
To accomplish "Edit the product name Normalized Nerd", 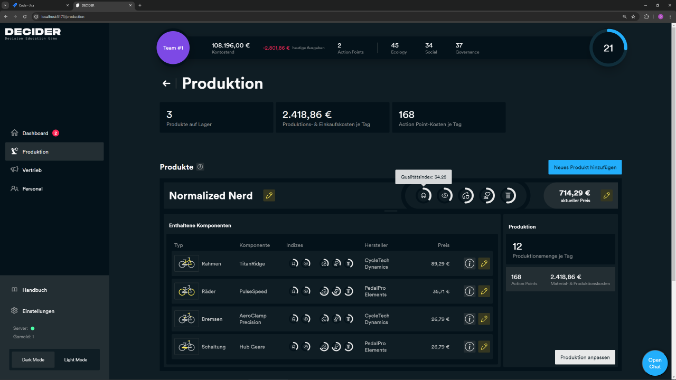I will 269,195.
